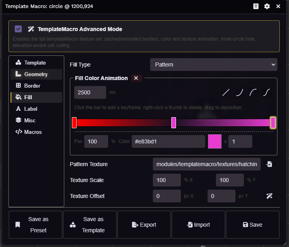Click Save as Template button
The height and width of the screenshot is (247, 289).
90,225
